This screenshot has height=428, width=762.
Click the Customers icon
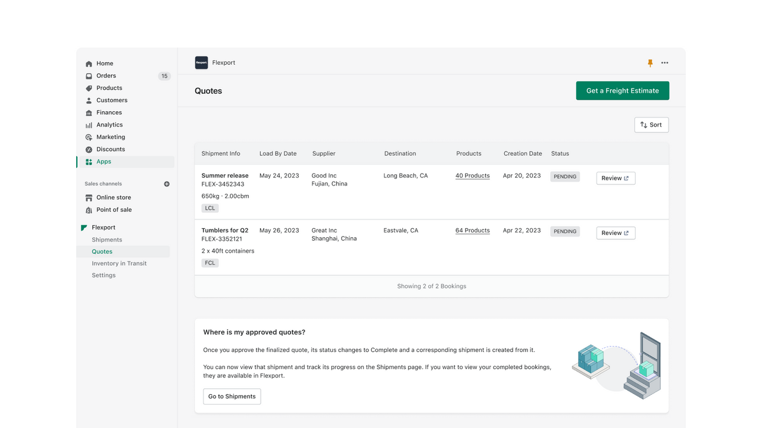click(88, 100)
